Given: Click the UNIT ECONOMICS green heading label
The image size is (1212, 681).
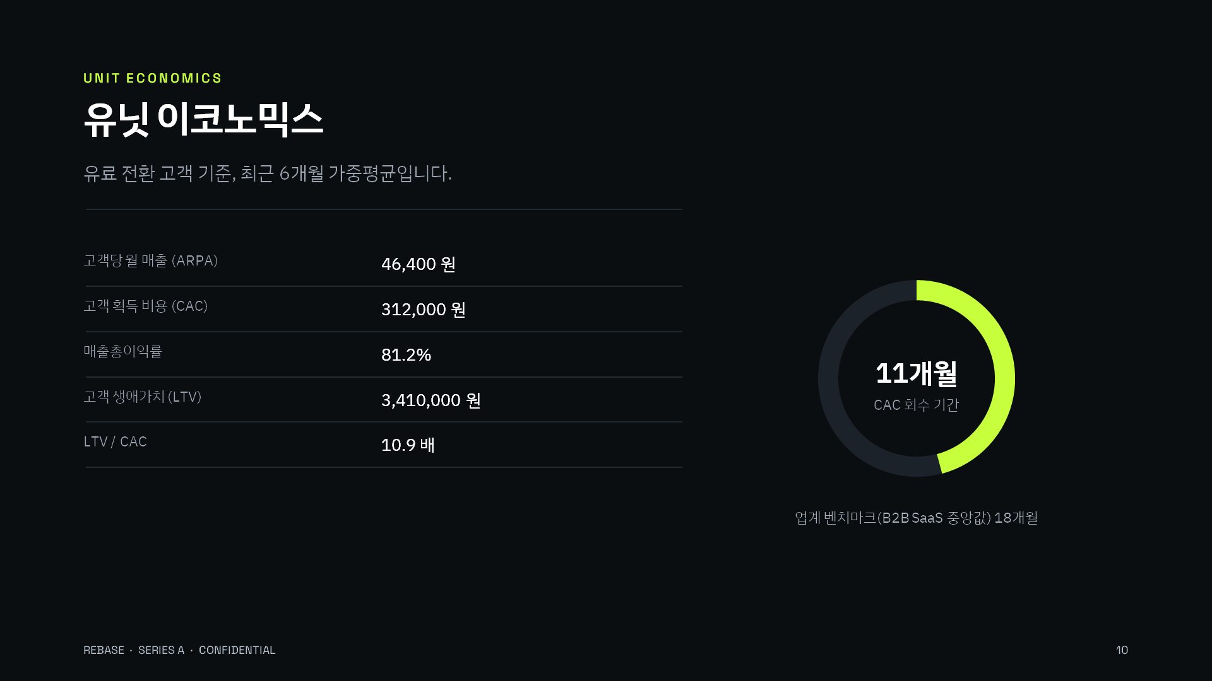Looking at the screenshot, I should [x=153, y=78].
